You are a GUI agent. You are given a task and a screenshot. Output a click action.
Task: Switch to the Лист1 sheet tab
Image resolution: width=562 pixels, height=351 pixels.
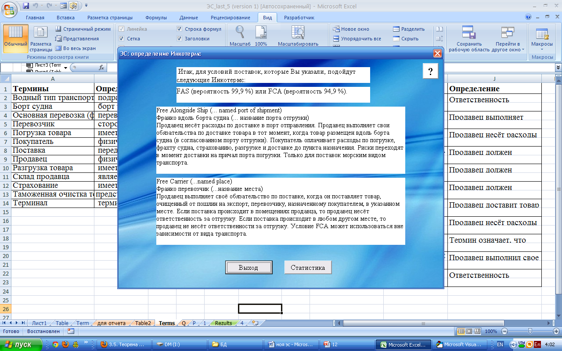pos(39,323)
